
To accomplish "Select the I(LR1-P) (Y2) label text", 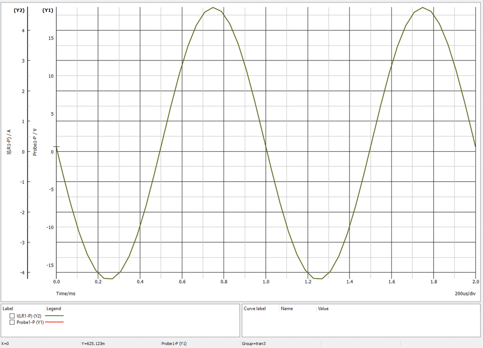I will pyautogui.click(x=29, y=316).
